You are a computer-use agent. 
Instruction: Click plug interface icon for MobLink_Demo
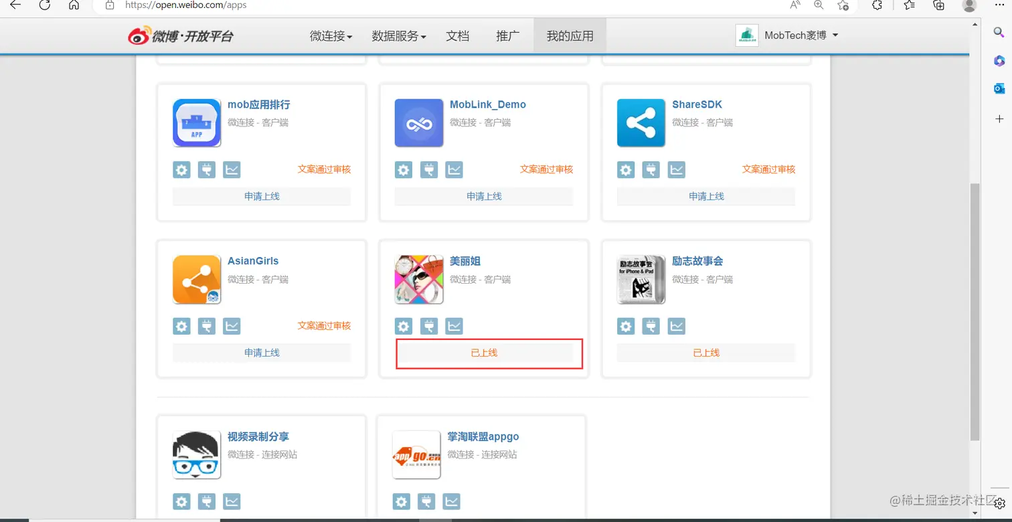pos(429,170)
